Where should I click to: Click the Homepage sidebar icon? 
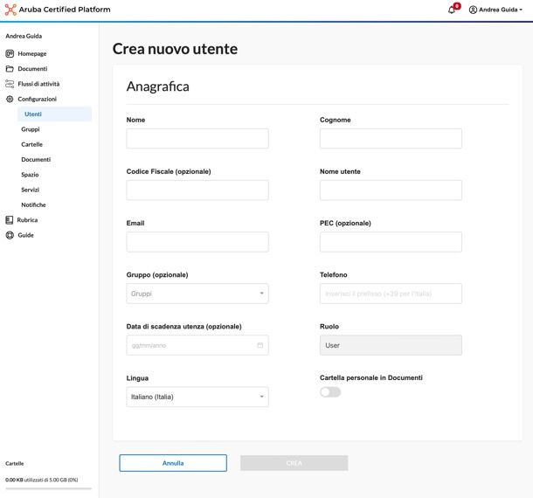coord(10,53)
